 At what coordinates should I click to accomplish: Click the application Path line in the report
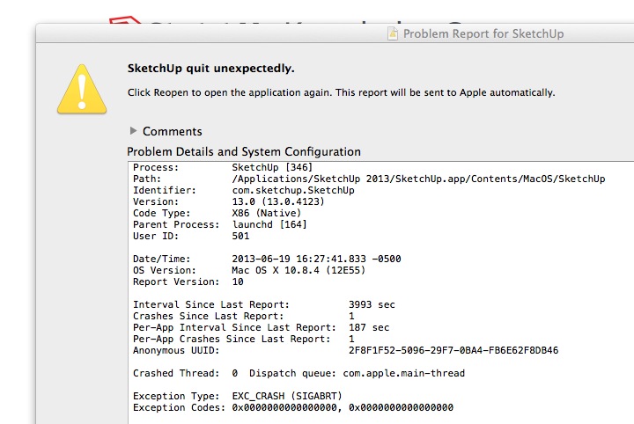click(368, 179)
